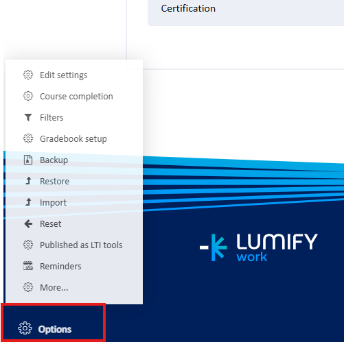344x342 pixels.
Task: Click the Published as LTI tools icon
Action: 28,245
